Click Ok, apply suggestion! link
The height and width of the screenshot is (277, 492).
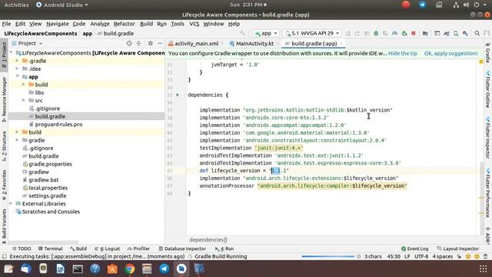click(x=450, y=53)
